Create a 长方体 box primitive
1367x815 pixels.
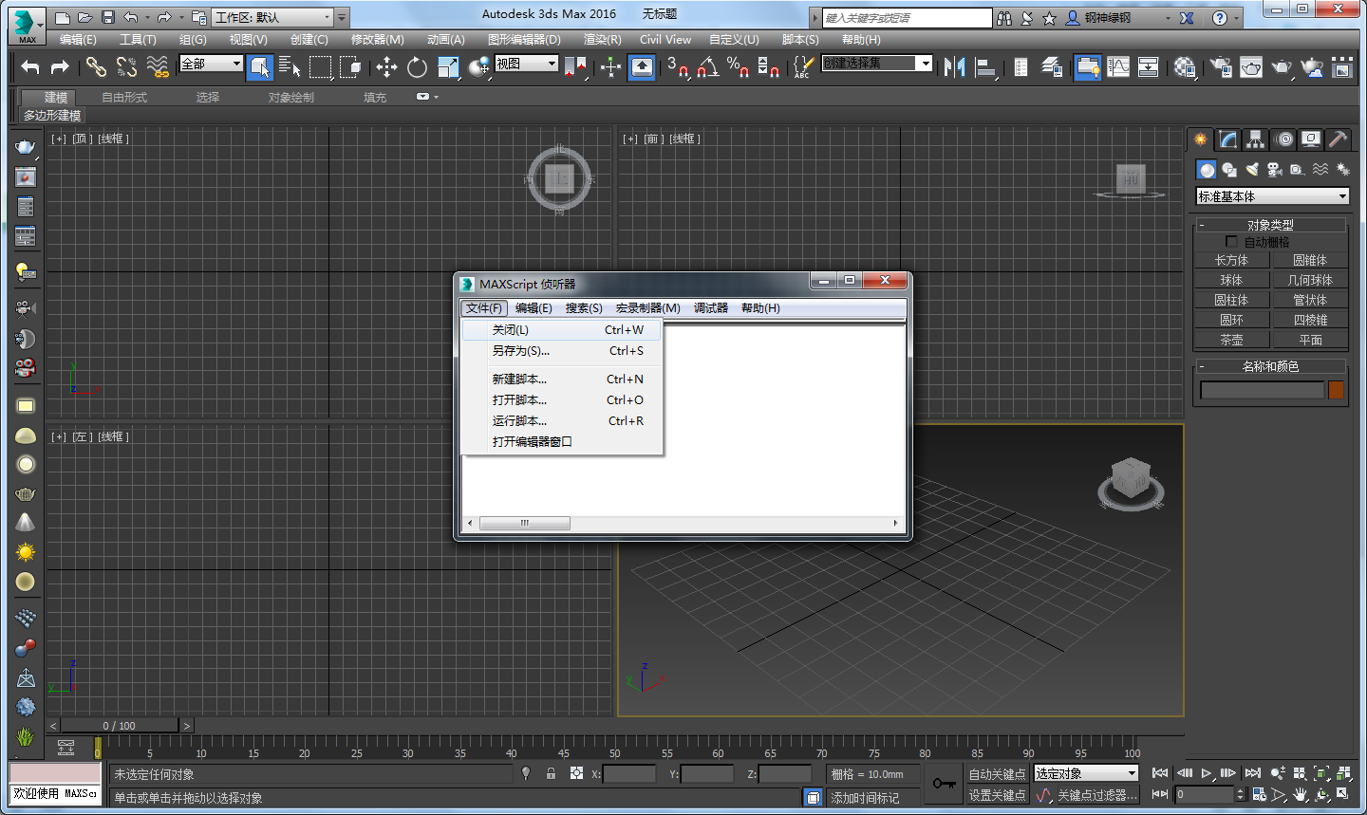click(1231, 260)
